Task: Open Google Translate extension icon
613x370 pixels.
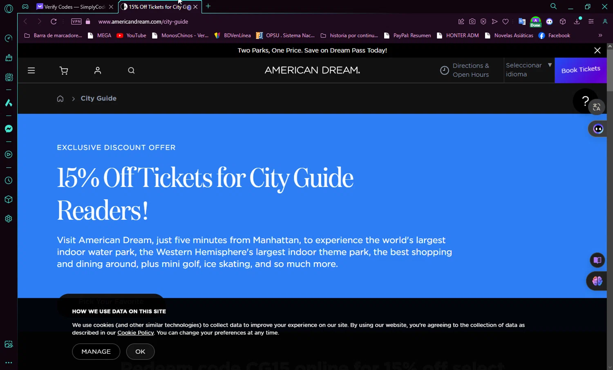Action: click(522, 22)
